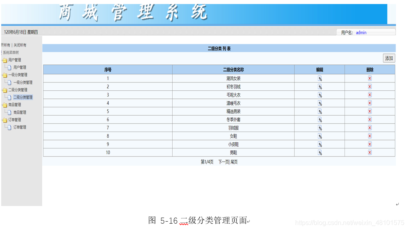Edit the 女鞋 category row
Viewport: 408px width, 230px height.
[x=320, y=136]
